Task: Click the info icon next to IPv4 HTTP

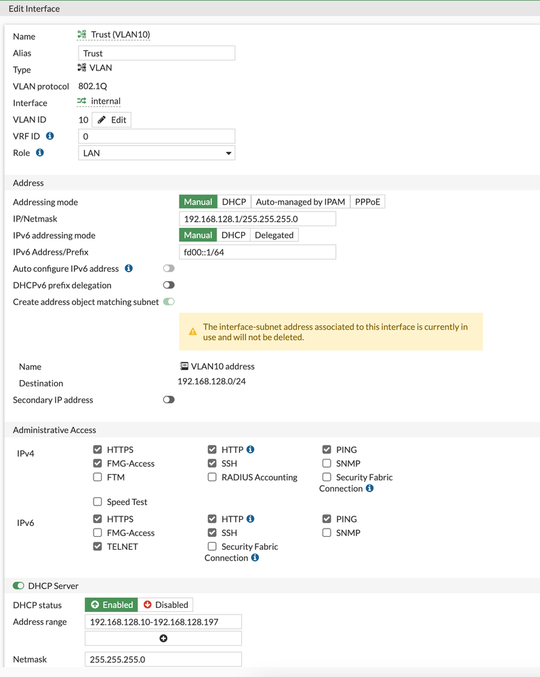Action: coord(251,449)
